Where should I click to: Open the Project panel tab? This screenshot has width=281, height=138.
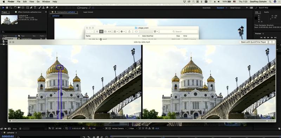4,12
